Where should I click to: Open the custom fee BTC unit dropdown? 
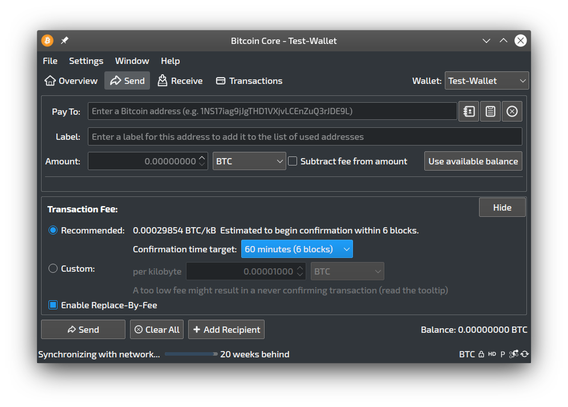347,271
